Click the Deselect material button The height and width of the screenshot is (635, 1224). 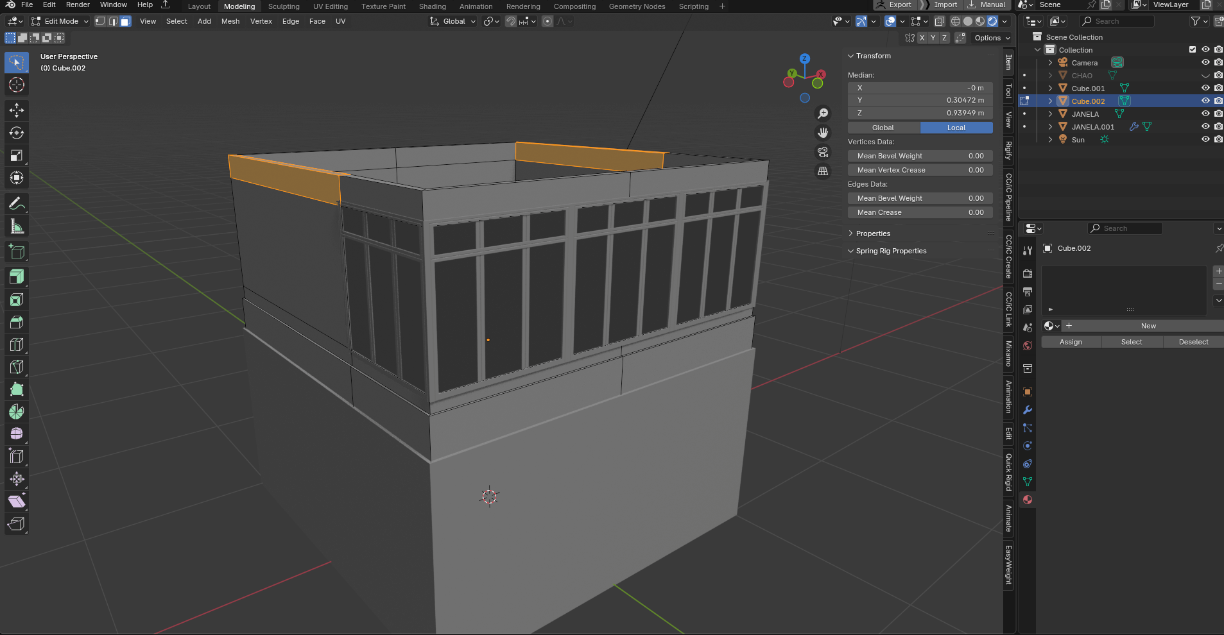coord(1193,342)
